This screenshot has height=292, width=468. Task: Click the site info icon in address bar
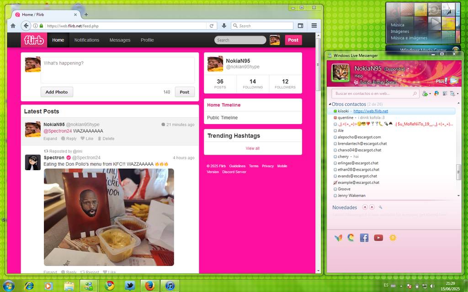pos(35,26)
